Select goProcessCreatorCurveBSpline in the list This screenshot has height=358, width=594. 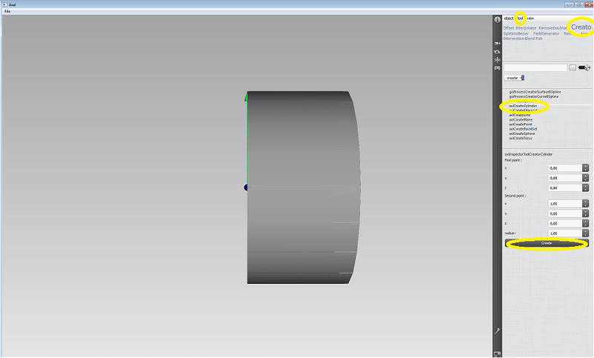533,96
